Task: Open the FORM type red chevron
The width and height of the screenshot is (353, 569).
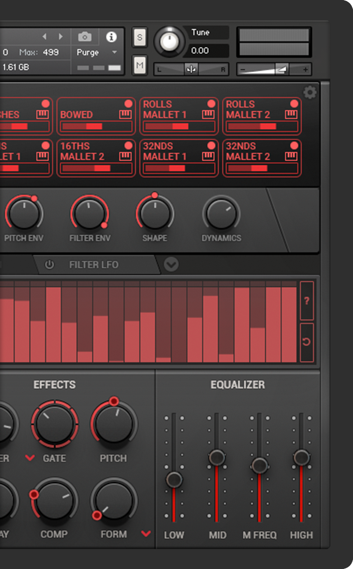Action: (x=146, y=534)
